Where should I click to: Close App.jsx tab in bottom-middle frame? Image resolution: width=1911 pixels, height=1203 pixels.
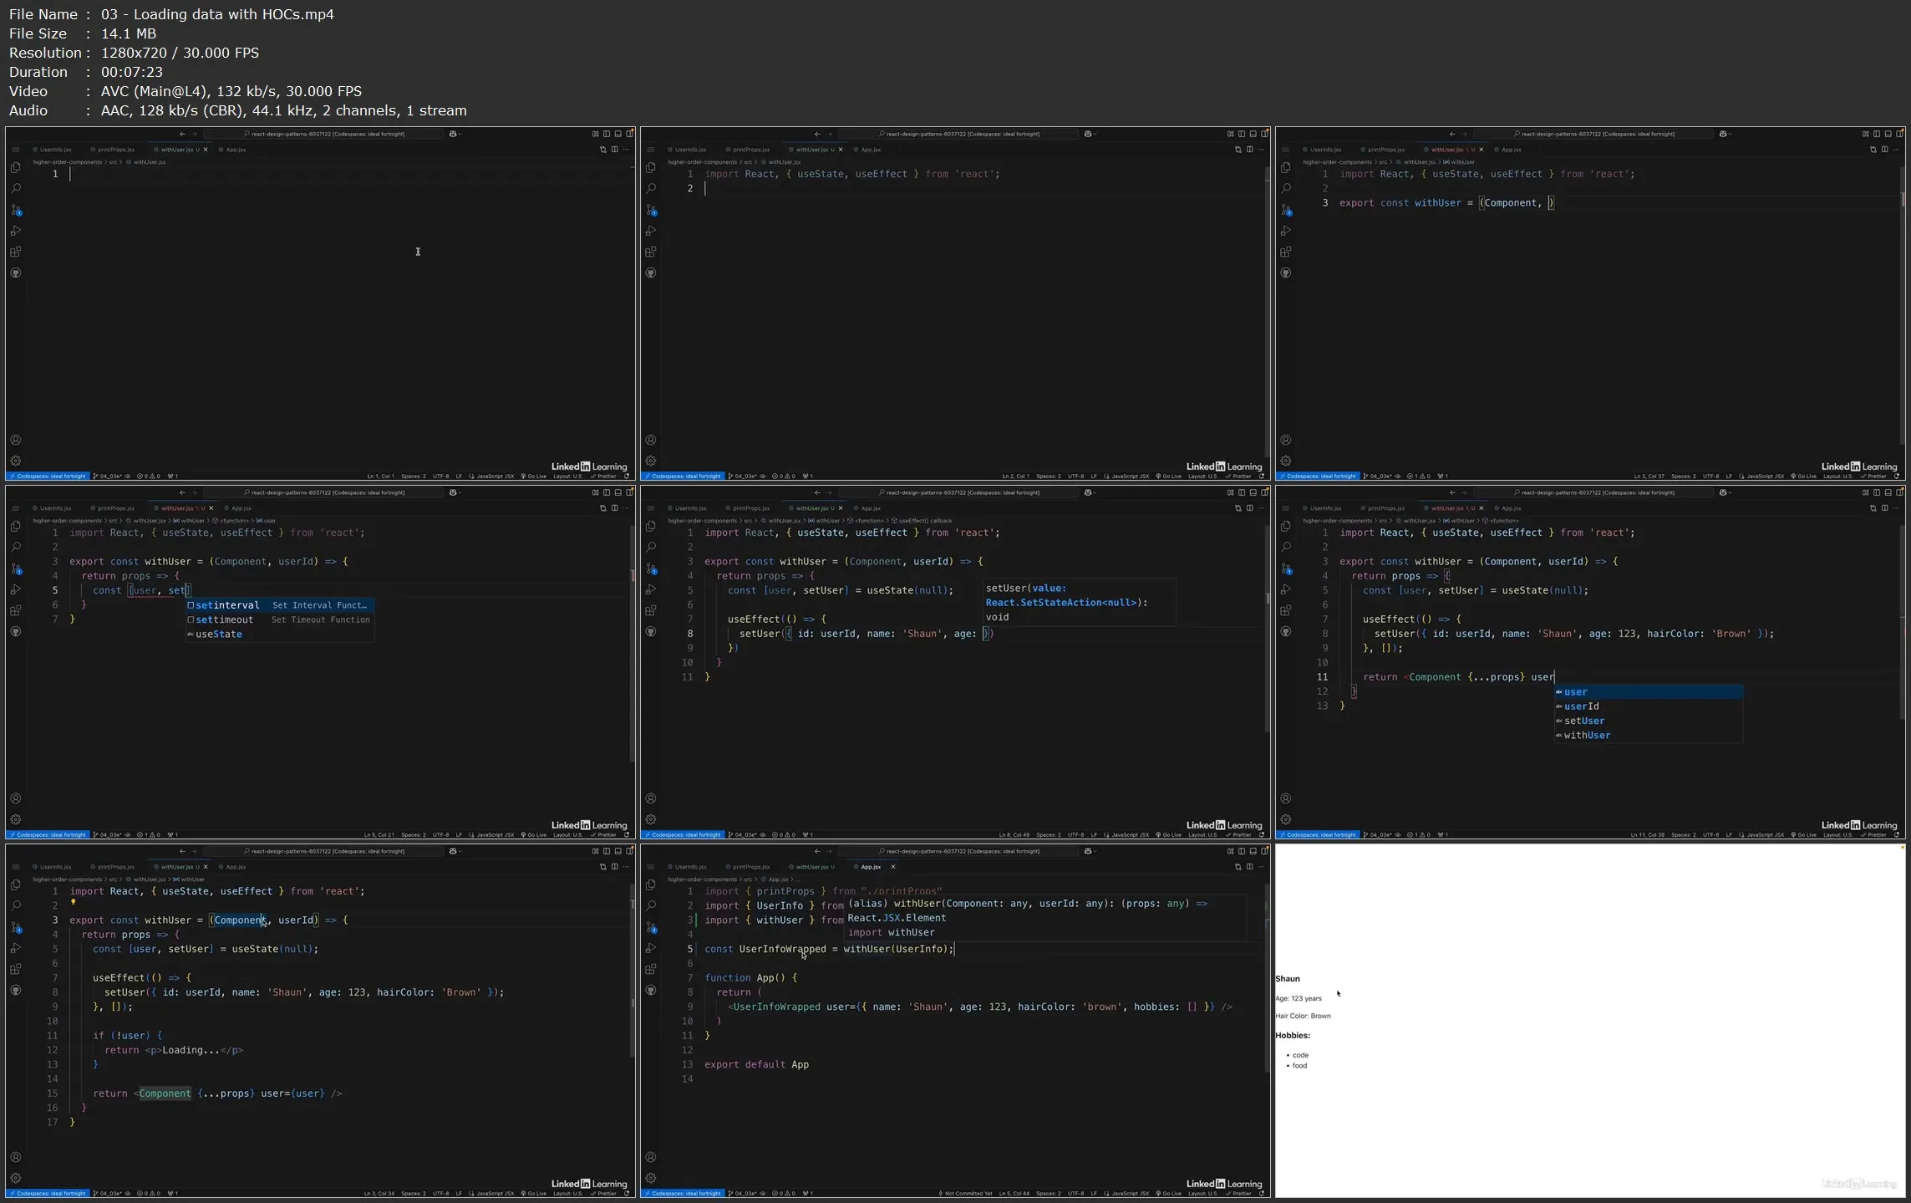[x=892, y=867]
